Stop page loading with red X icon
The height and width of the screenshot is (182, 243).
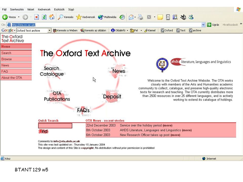coord(36,17)
